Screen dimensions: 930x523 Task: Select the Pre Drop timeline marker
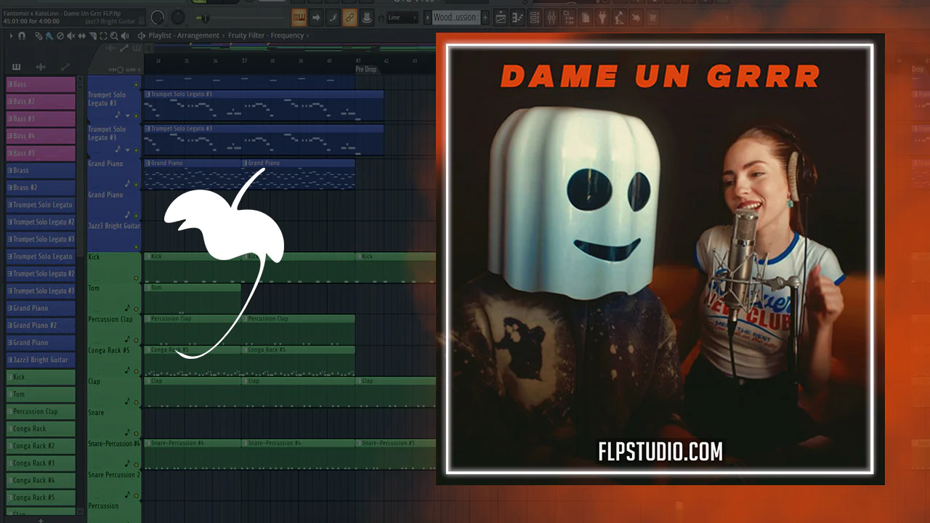366,69
